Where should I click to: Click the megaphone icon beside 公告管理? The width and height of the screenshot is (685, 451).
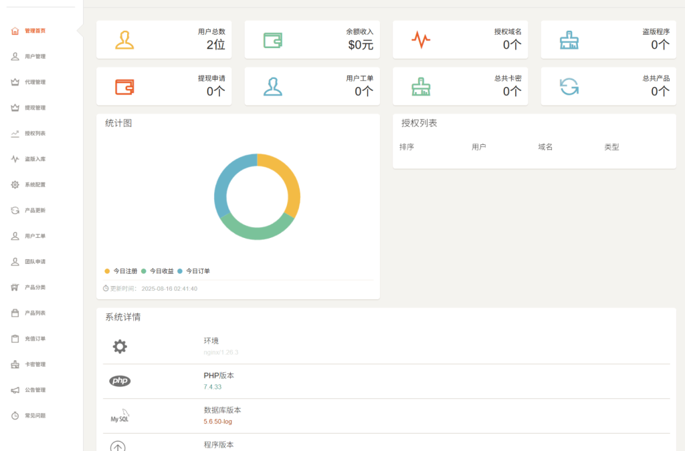pos(15,390)
